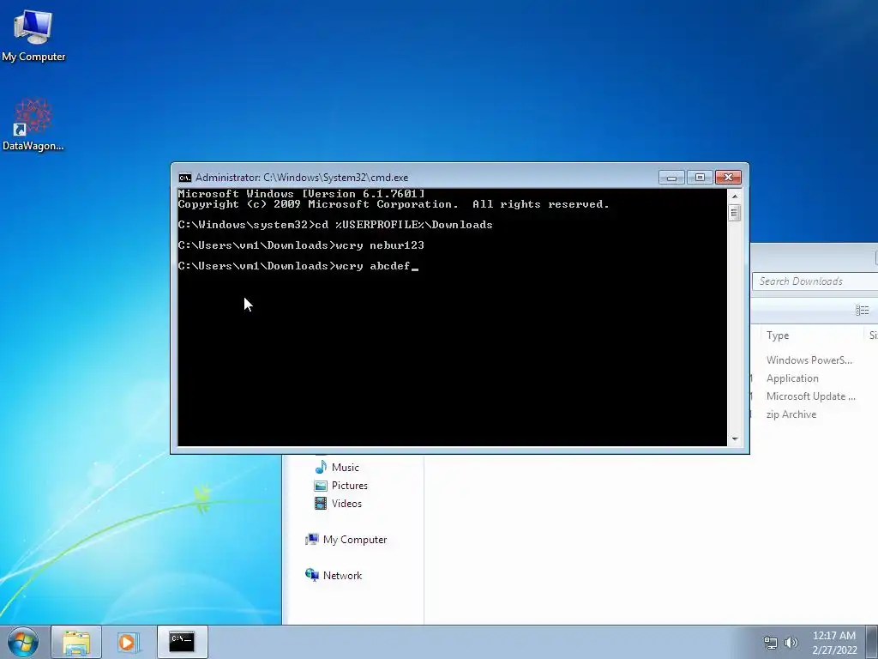
Task: Minimize the cmd.exe window
Action: [671, 178]
